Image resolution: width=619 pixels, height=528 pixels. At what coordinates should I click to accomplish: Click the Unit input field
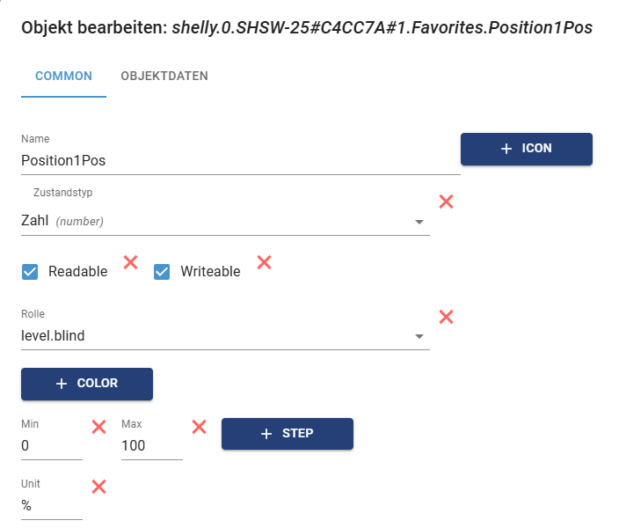pyautogui.click(x=51, y=506)
